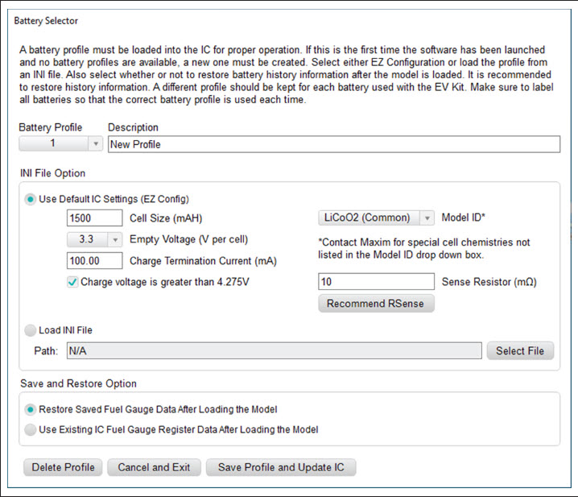Screen dimensions: 578x497
Task: Choose Restore Saved Fuel Gauge Data option
Action: (x=31, y=408)
